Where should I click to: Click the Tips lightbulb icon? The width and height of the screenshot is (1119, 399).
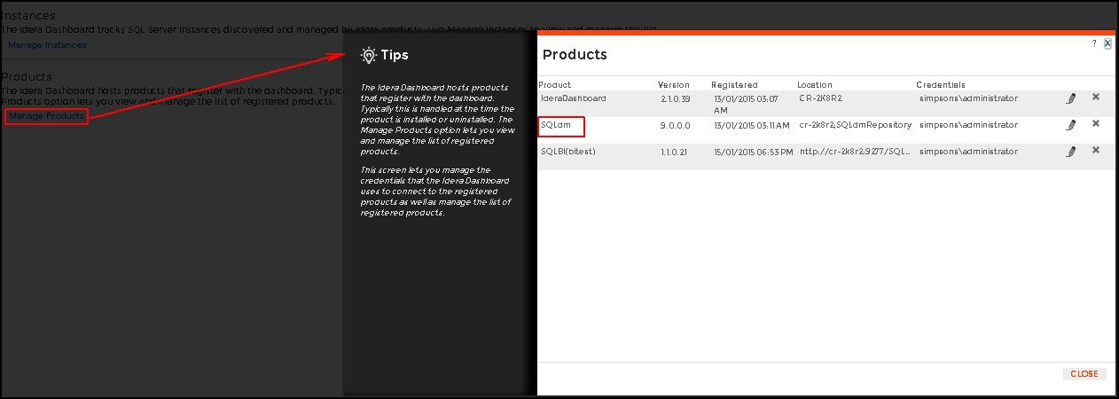(x=368, y=55)
